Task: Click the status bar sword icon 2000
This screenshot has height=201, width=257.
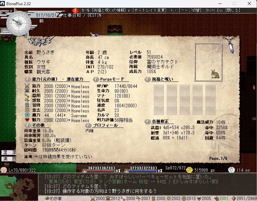Action: click(93, 198)
